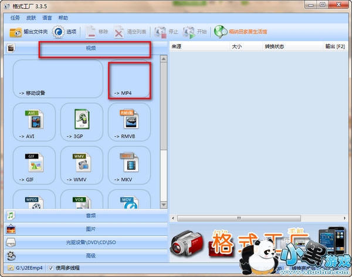The image size is (352, 277).
Task: Choose the MP4 conversion tile
Action: (129, 79)
